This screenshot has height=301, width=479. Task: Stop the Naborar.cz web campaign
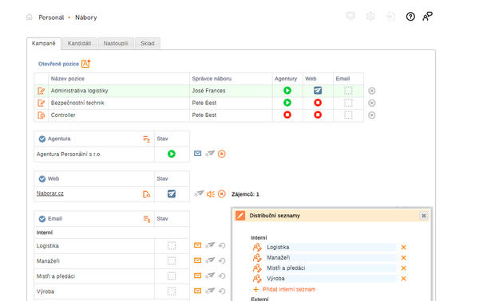click(222, 193)
